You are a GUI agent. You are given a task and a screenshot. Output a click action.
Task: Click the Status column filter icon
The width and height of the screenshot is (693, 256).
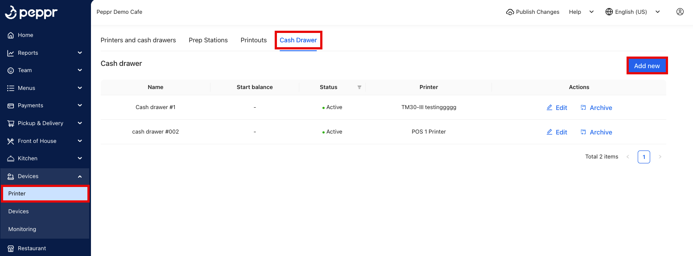(x=359, y=87)
